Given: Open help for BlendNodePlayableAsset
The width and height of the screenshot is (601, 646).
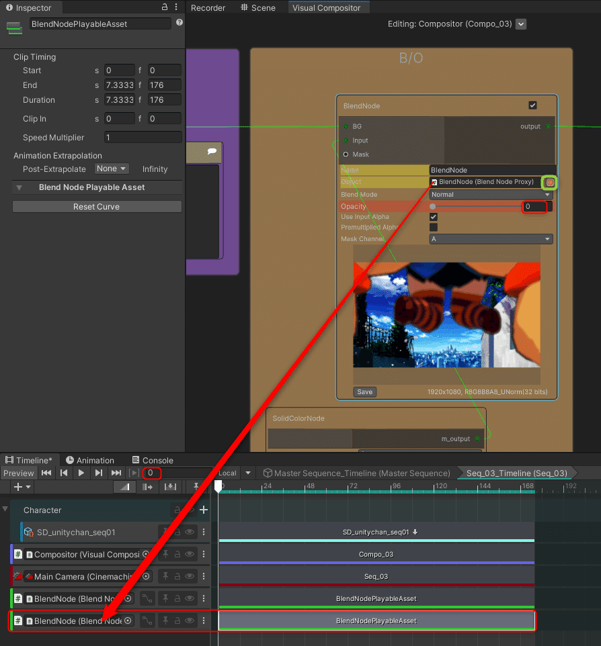Looking at the screenshot, I should tap(179, 22).
